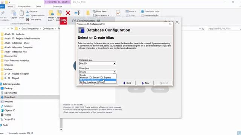Select P6 Pro Standalone (SQLite) driver
Viewport: 241px width, 135px height.
[98, 82]
